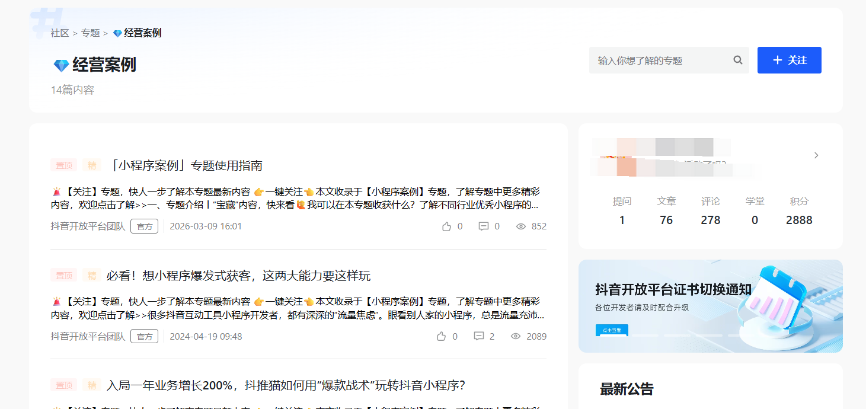The image size is (866, 409).
Task: Click 抖音开放平台证书切换通知 banner
Action: coord(710,306)
